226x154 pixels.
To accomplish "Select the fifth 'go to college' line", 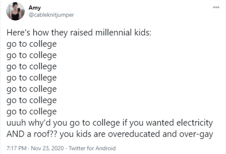I will tap(32, 89).
